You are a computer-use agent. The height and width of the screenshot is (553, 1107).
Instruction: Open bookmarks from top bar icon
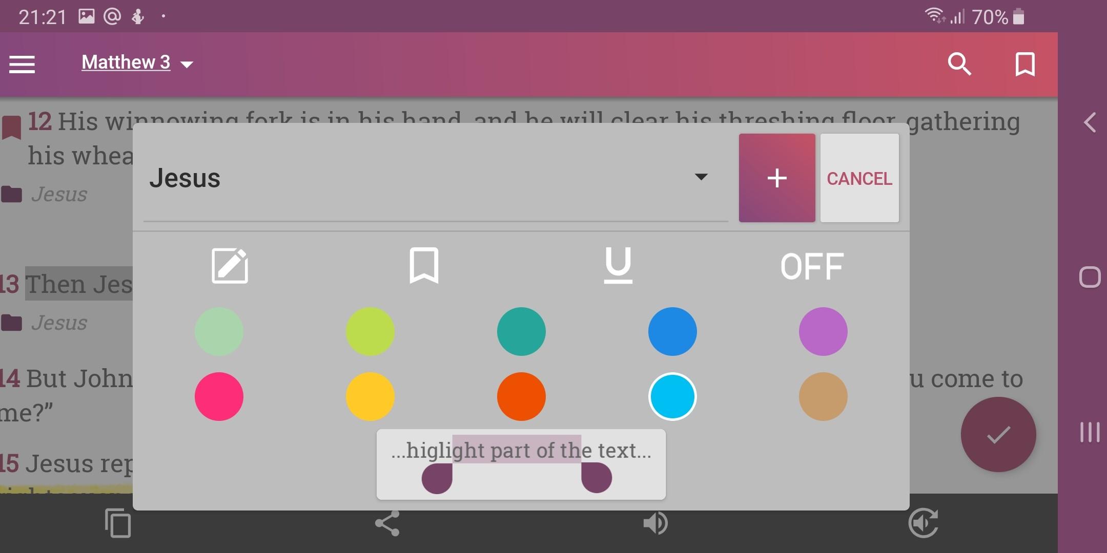click(1024, 65)
